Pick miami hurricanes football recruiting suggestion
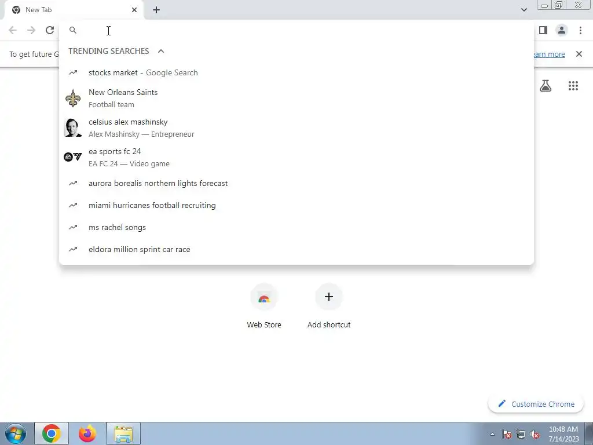This screenshot has height=445, width=593. click(296, 205)
